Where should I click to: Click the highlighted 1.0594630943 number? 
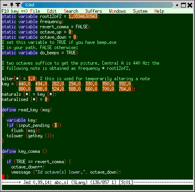click(x=83, y=16)
